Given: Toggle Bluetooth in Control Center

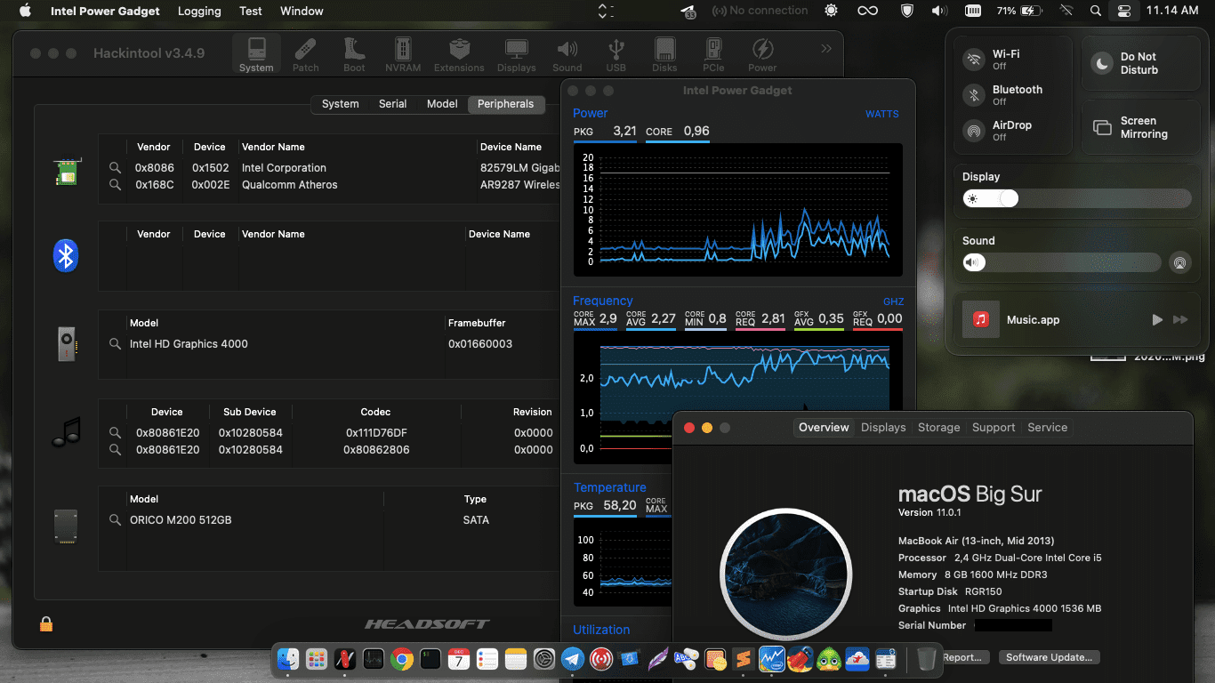Looking at the screenshot, I should (975, 95).
